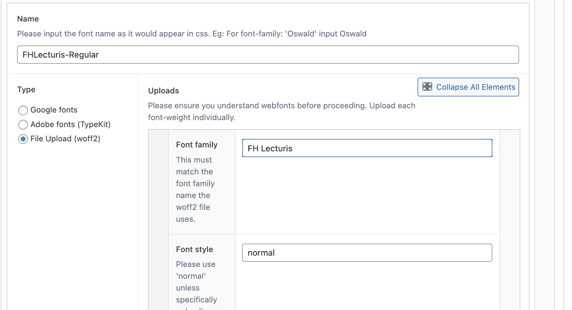Click the Uploads section heading

[x=163, y=91]
